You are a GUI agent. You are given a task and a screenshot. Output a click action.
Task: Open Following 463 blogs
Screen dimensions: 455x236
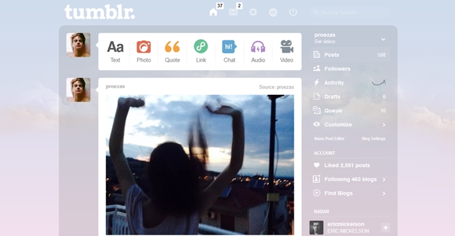coord(350,179)
